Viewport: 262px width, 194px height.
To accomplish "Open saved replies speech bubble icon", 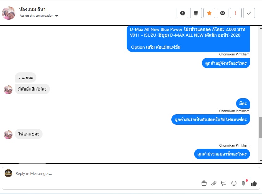I will tap(224, 183).
